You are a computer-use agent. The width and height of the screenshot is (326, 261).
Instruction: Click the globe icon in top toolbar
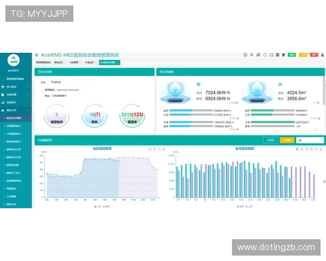(x=245, y=55)
